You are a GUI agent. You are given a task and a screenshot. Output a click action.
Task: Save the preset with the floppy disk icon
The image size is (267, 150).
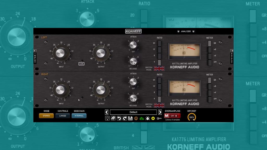click(x=130, y=118)
